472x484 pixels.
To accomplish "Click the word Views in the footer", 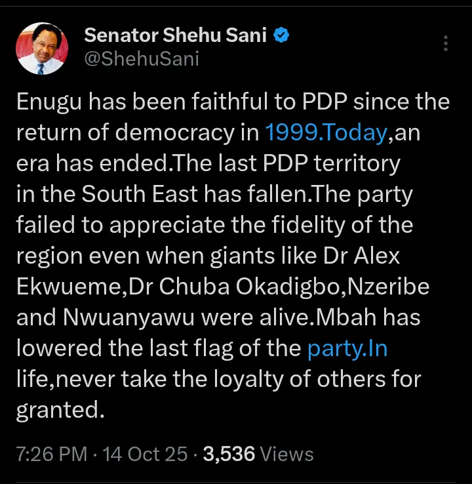I will 287,454.
